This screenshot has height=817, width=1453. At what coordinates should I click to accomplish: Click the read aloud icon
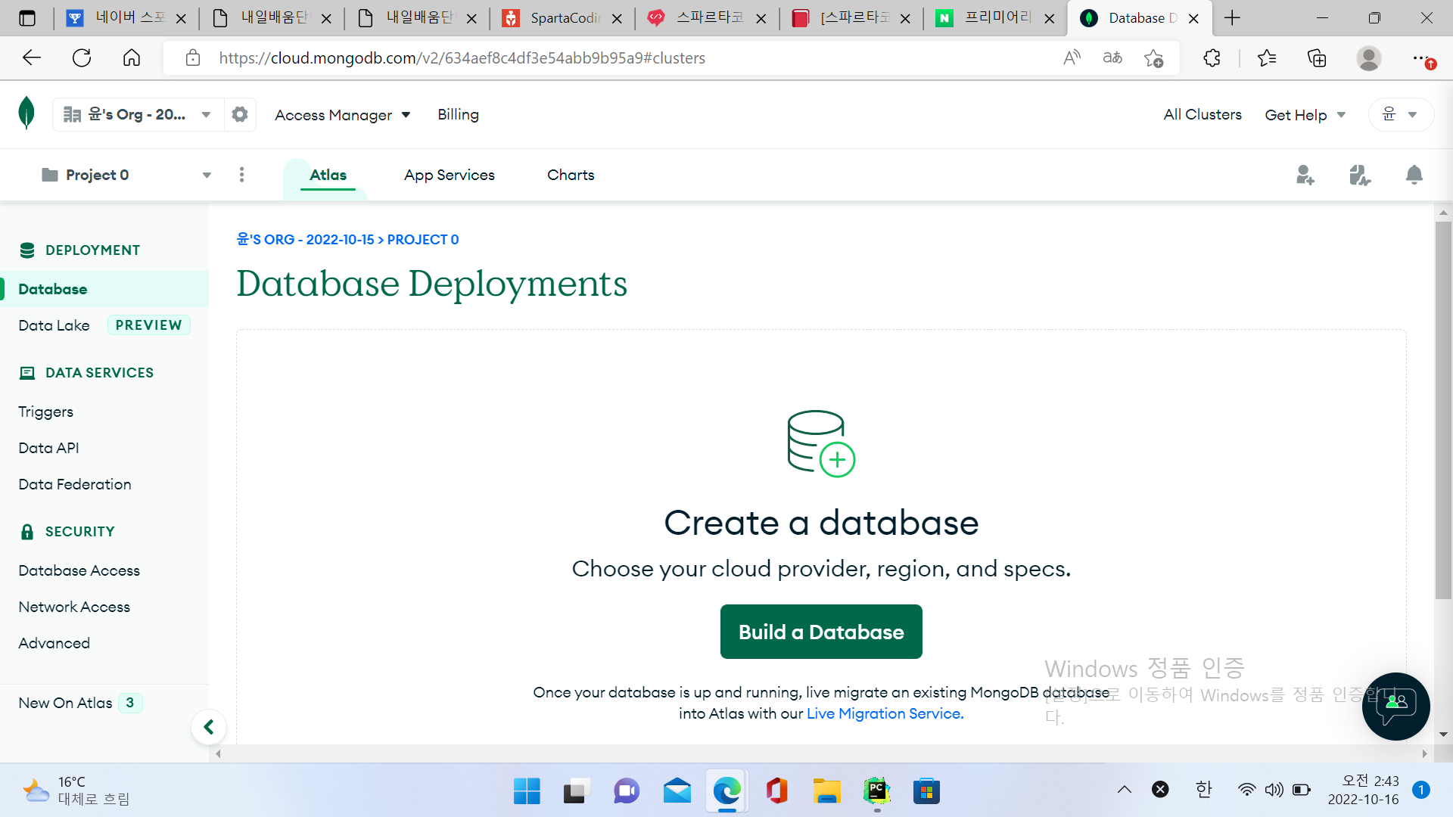(1072, 57)
